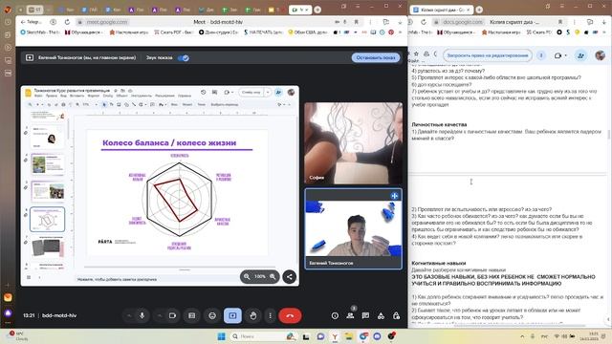Toggle captions in the Meet toolbar
Image resolution: width=612 pixels, height=344 pixels.
click(191, 315)
